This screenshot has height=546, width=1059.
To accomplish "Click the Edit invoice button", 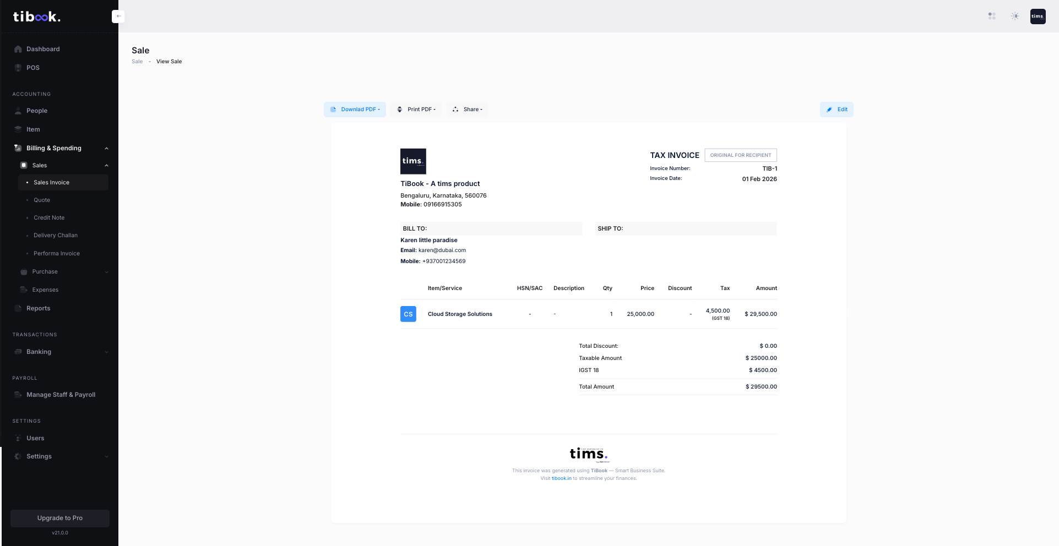I will coord(837,110).
